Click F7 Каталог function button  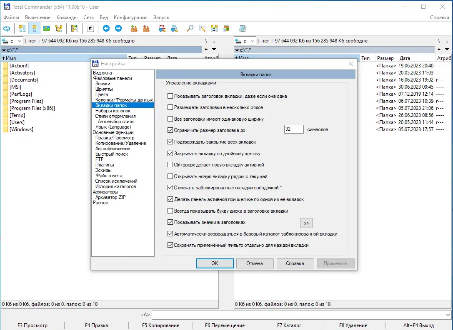(289, 325)
